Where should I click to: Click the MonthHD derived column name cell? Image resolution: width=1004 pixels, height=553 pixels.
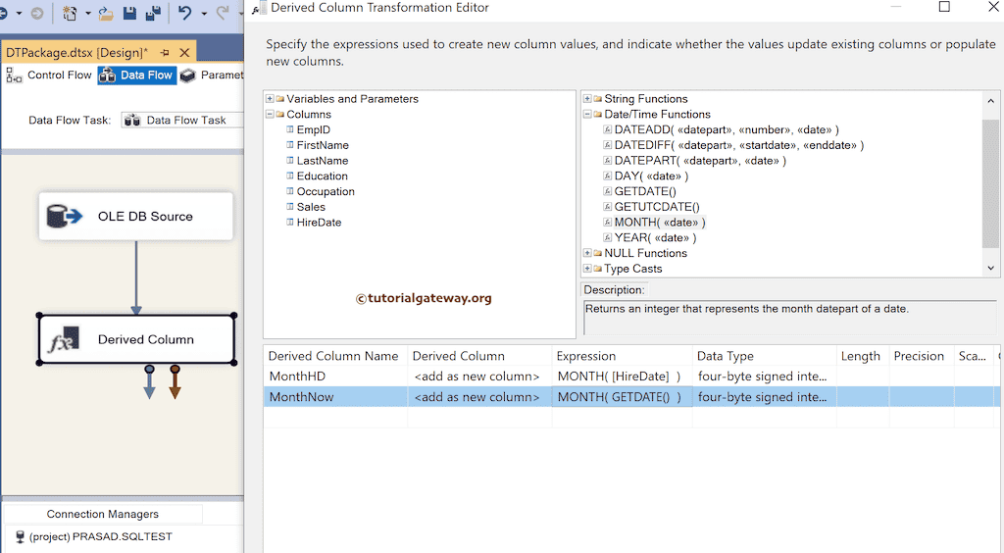pyautogui.click(x=335, y=377)
